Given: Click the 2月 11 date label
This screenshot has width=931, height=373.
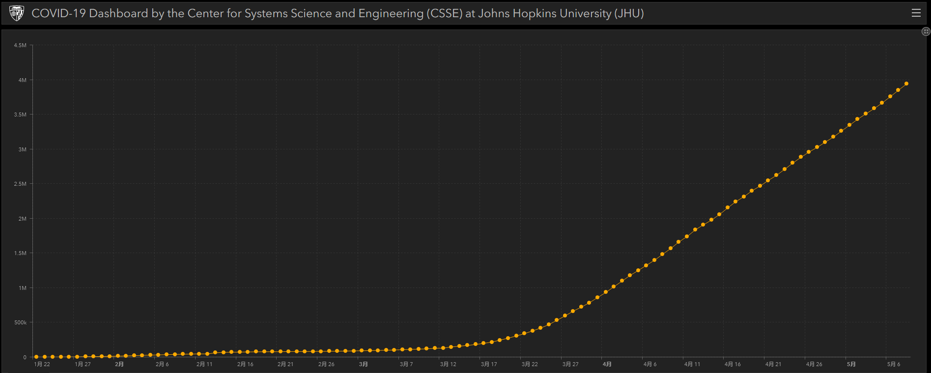Looking at the screenshot, I should click(204, 364).
